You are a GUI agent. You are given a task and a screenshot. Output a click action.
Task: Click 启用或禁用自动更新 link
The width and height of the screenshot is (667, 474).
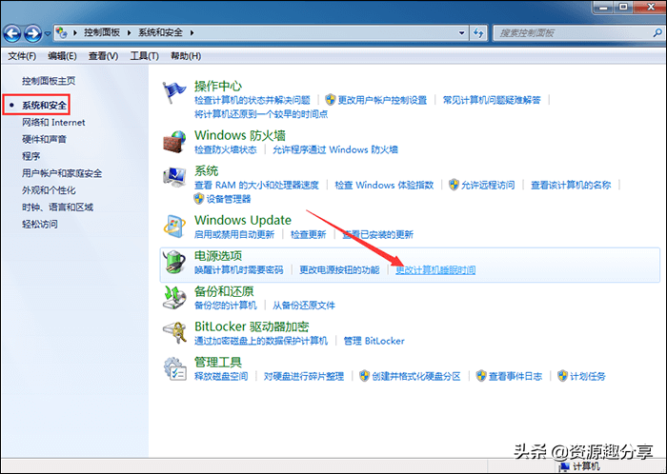pos(234,234)
